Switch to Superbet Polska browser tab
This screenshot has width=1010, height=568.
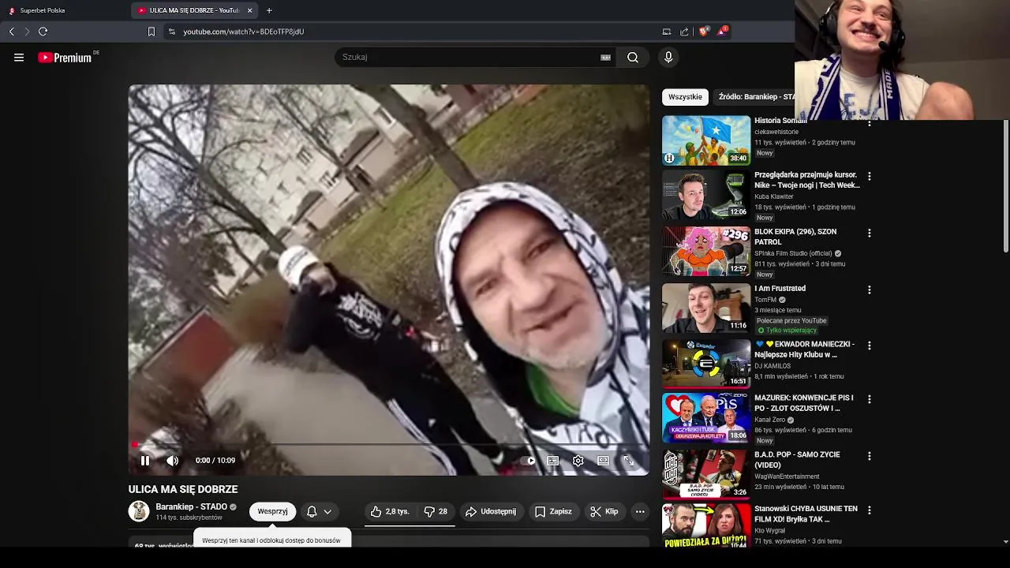click(x=65, y=10)
